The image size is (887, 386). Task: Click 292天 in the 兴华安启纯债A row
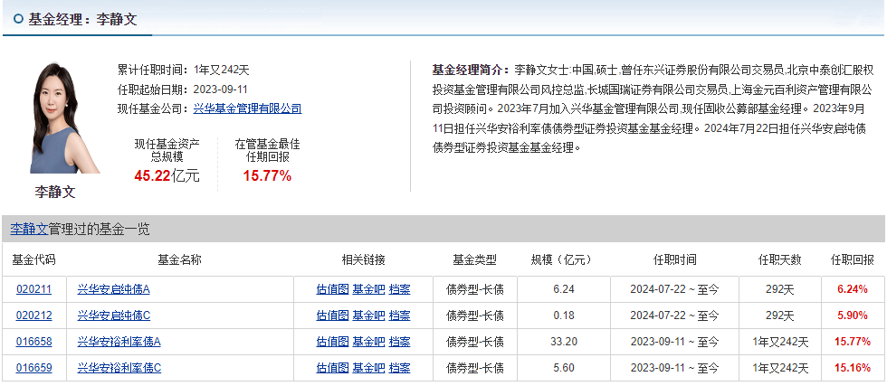779,289
